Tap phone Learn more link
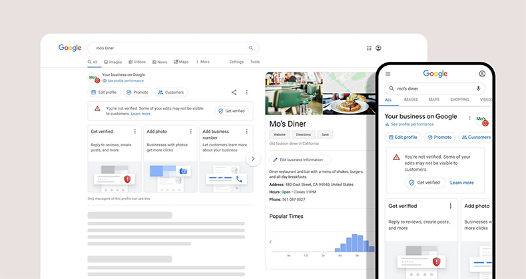526x279 pixels. point(462,183)
